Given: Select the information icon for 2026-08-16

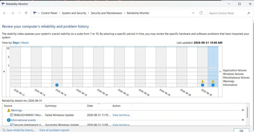Looking at the screenshot, I should (x=57, y=85).
